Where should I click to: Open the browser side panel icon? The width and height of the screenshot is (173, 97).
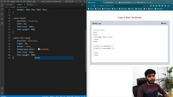pyautogui.click(x=165, y=6)
